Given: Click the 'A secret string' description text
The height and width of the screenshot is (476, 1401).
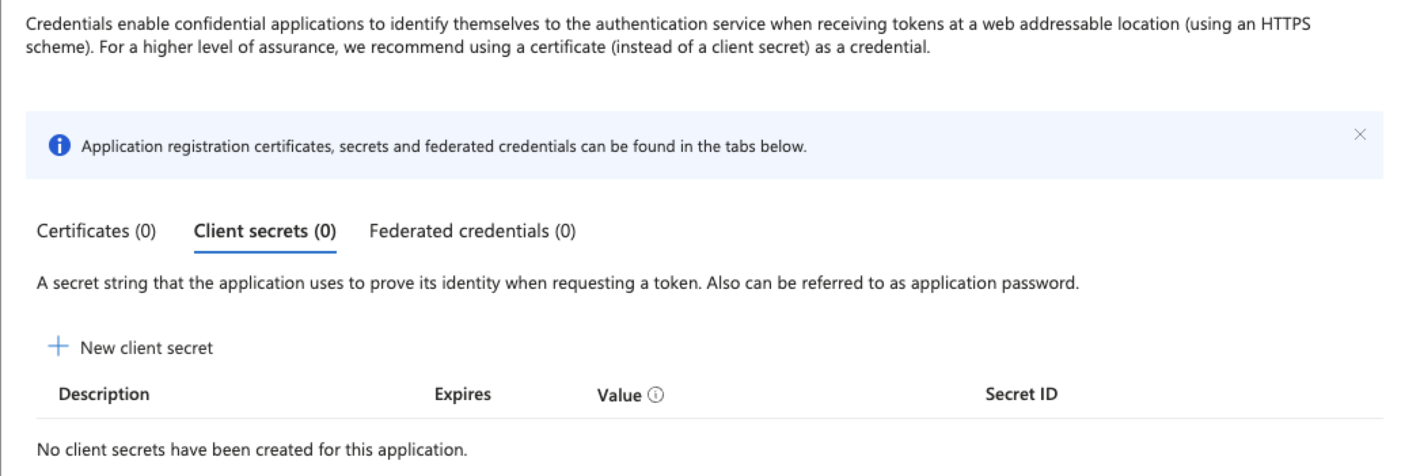Looking at the screenshot, I should tap(557, 283).
